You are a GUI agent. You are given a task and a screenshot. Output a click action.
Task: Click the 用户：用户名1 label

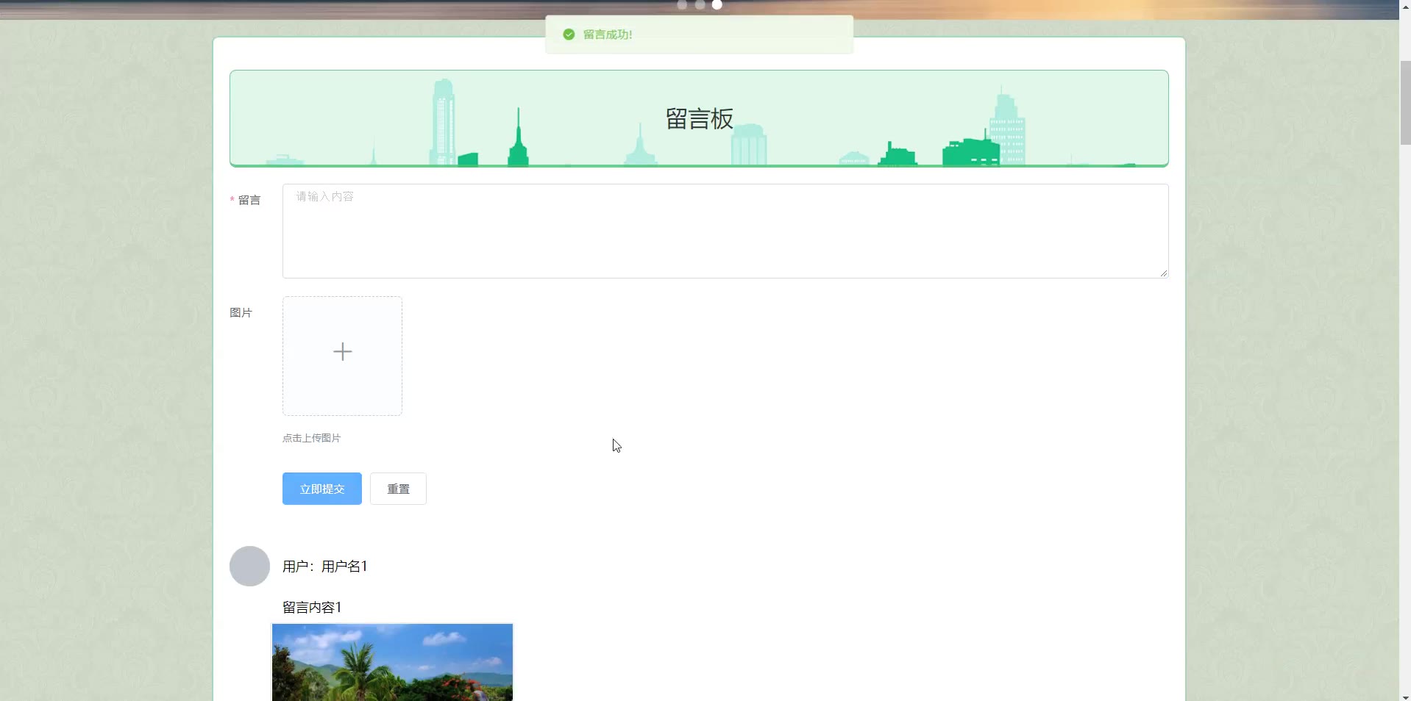click(x=324, y=567)
